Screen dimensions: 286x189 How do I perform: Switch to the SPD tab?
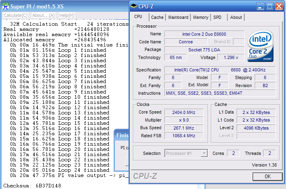pyautogui.click(x=217, y=17)
